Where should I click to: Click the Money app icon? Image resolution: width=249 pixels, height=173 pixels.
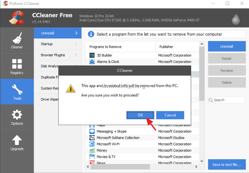click(92, 150)
